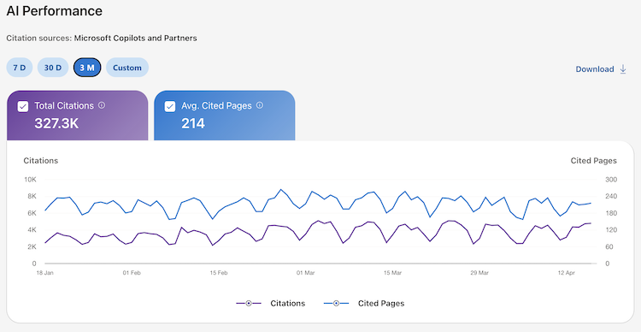Toggle the Citations legend marker
Image resolution: width=641 pixels, height=332 pixels.
249,304
